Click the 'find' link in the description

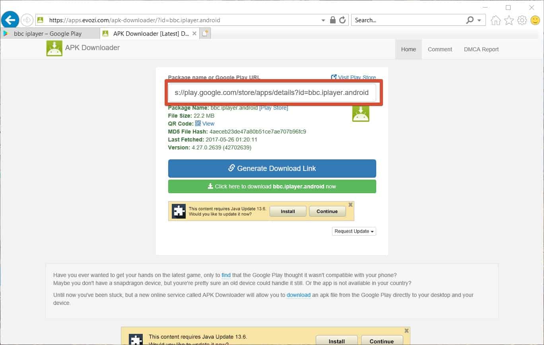[226, 275]
